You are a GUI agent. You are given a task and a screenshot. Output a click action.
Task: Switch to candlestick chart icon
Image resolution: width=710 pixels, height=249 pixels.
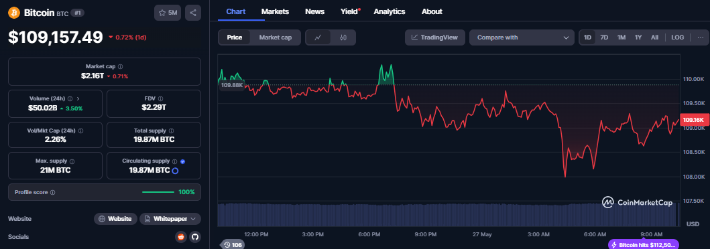click(x=343, y=37)
